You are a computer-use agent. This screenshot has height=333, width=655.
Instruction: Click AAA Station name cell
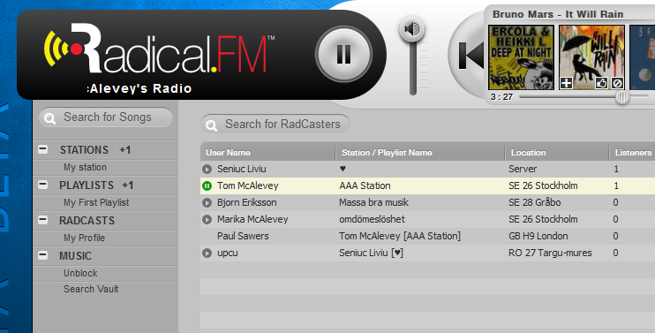click(x=365, y=185)
